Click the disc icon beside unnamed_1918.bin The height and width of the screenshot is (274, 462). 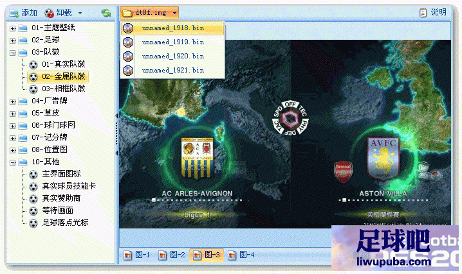click(x=128, y=28)
